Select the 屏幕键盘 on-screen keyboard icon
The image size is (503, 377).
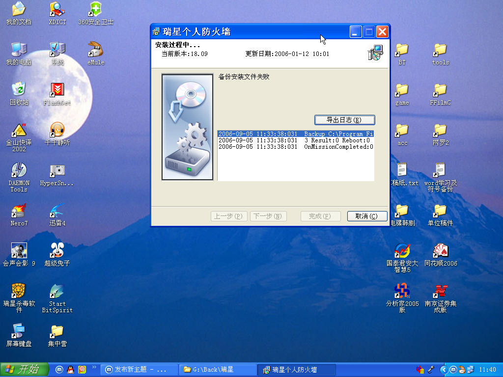click(x=19, y=336)
